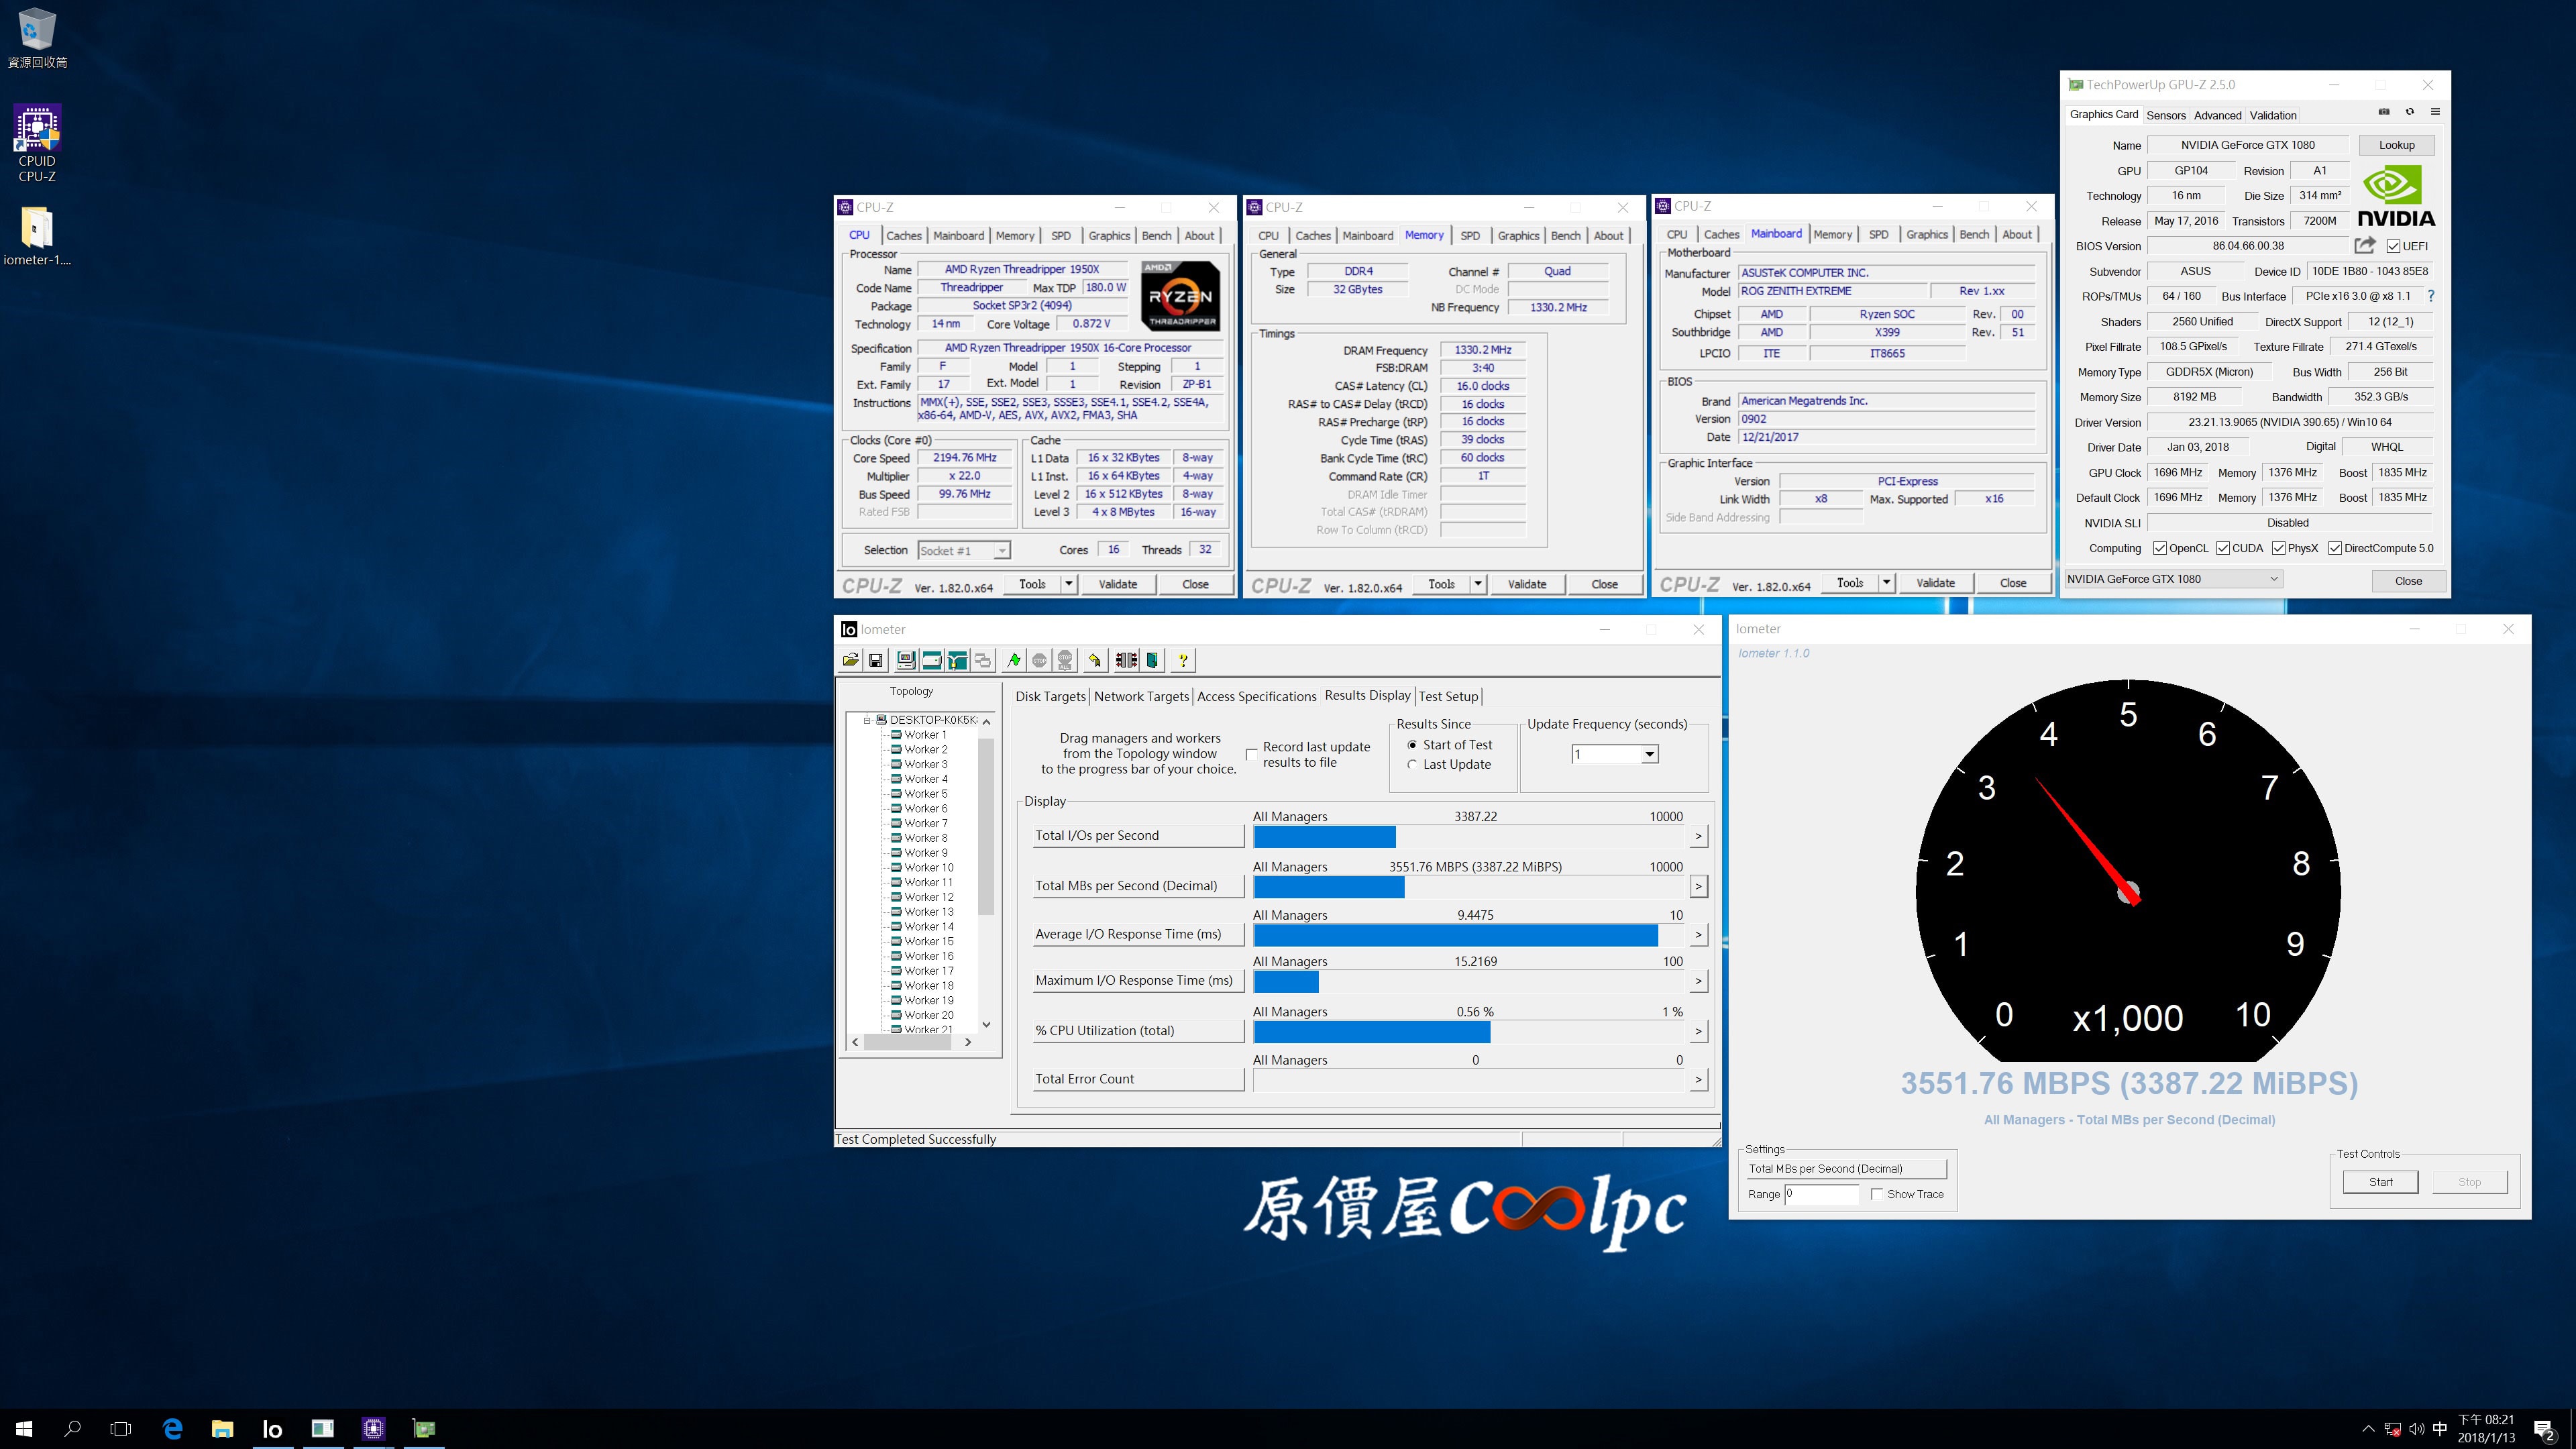Open Caches tab in first CPU-Z window
The width and height of the screenshot is (2576, 1449).
point(903,236)
